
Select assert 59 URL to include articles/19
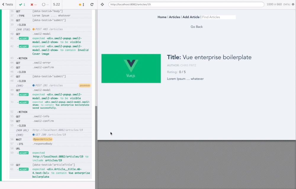point(51,156)
